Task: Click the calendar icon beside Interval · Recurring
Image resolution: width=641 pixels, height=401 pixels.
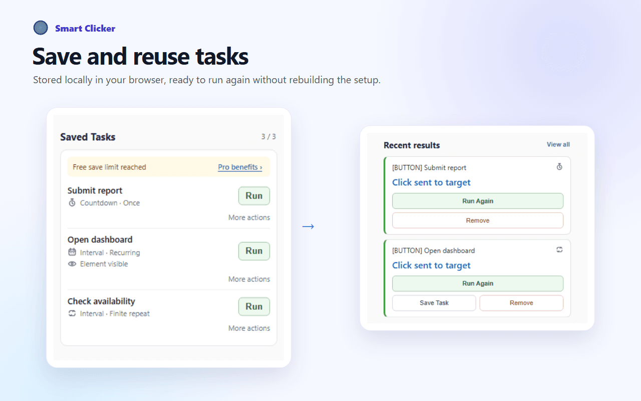Action: 72,252
